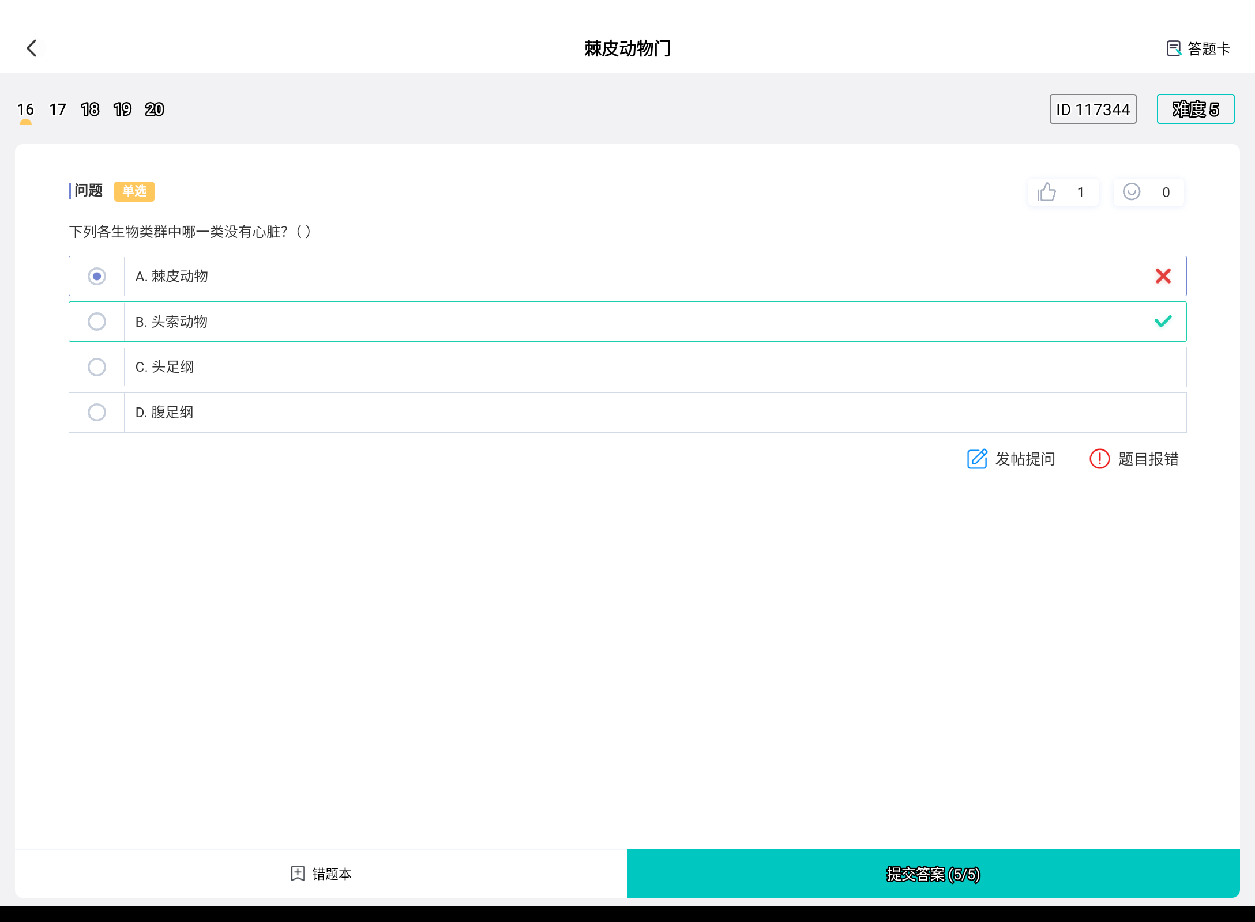Click the red X mark on option A
This screenshot has height=922, width=1255.
click(x=1163, y=276)
